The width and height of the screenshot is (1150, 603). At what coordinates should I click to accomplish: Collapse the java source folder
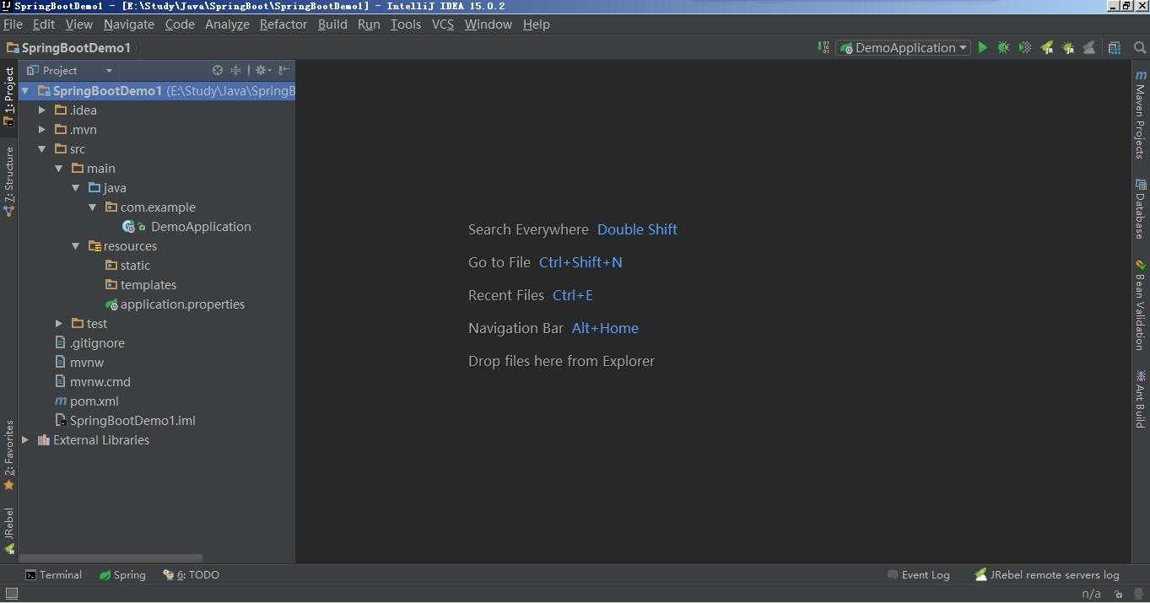[x=76, y=188]
